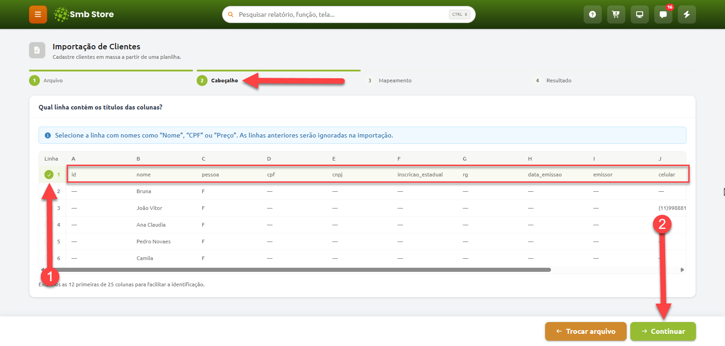Click the lightning bolt shortcuts icon
The height and width of the screenshot is (346, 725).
[686, 14]
